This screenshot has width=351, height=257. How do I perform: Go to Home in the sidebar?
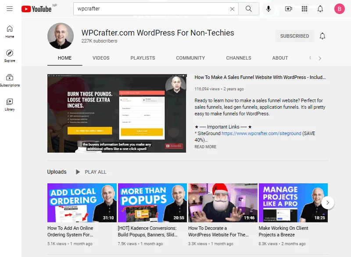tap(10, 32)
